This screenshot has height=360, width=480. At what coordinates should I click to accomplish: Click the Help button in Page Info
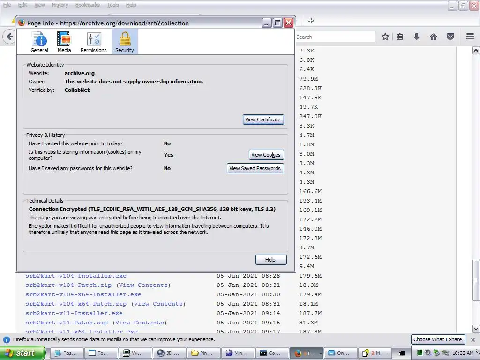click(x=270, y=260)
